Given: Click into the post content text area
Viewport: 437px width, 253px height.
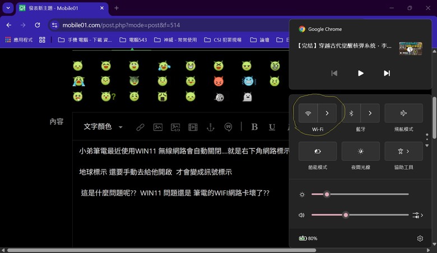Looking at the screenshot, I should [180, 194].
